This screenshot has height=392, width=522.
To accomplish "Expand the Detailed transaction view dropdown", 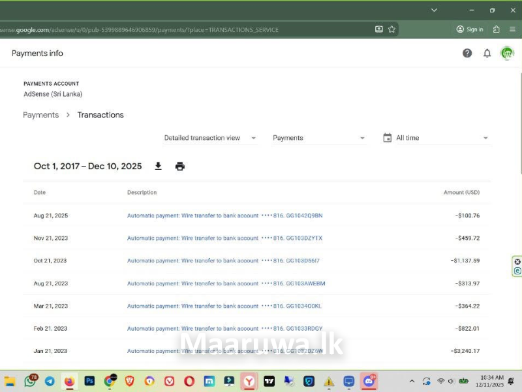I will (209, 138).
